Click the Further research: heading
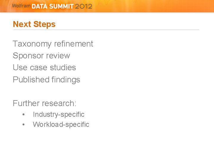214x160 pixels. coord(45,103)
